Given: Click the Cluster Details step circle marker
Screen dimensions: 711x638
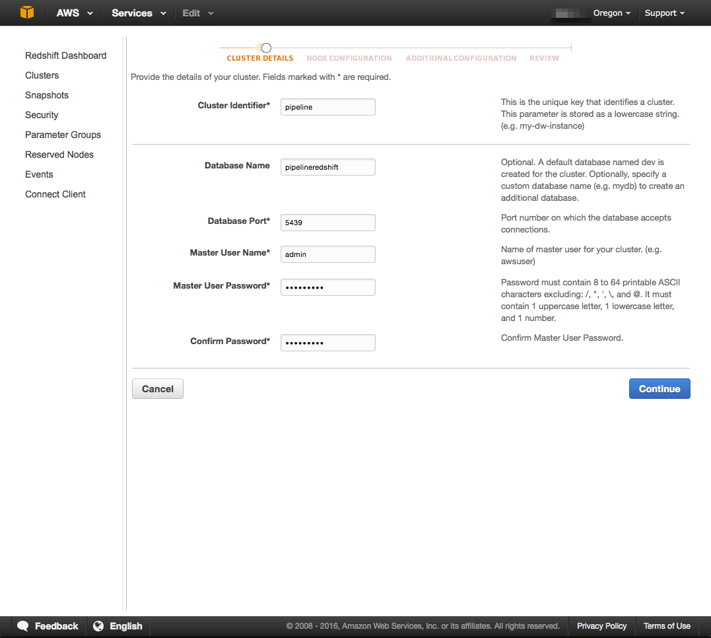Looking at the screenshot, I should point(266,48).
